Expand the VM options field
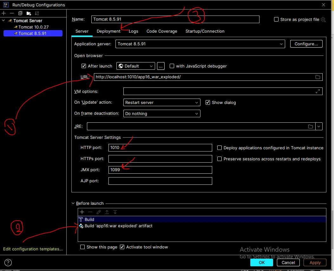 point(318,91)
